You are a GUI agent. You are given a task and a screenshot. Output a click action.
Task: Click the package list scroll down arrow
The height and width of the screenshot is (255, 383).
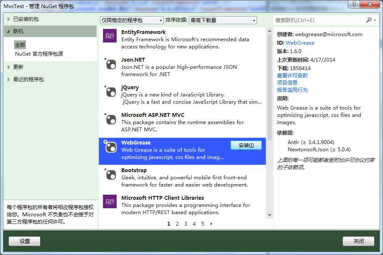coord(269,215)
